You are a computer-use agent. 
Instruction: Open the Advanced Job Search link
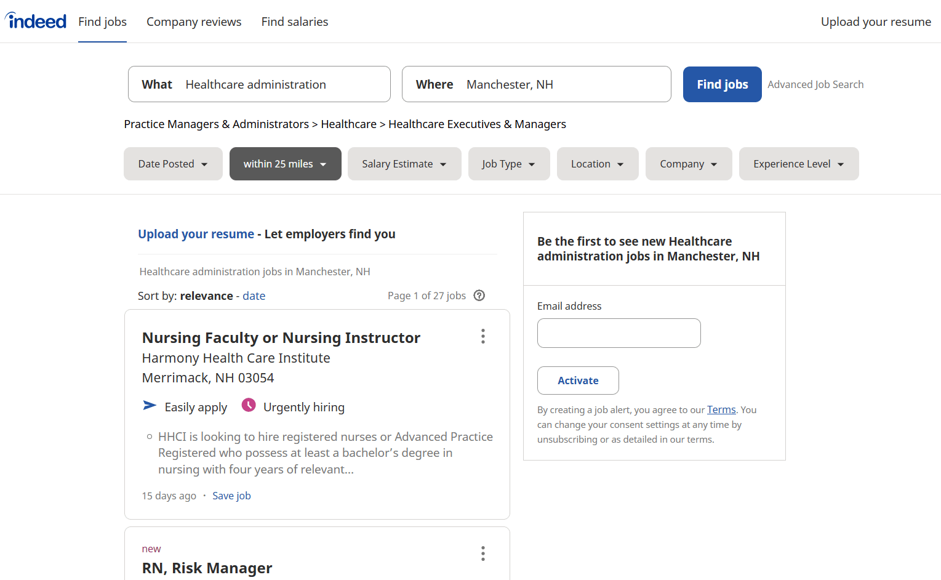pos(815,84)
